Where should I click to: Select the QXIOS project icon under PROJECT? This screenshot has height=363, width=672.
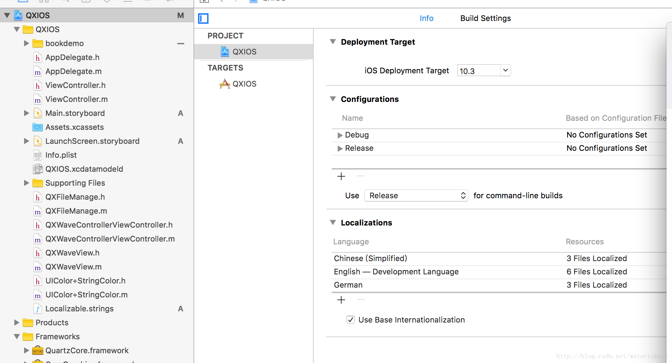pyautogui.click(x=225, y=52)
